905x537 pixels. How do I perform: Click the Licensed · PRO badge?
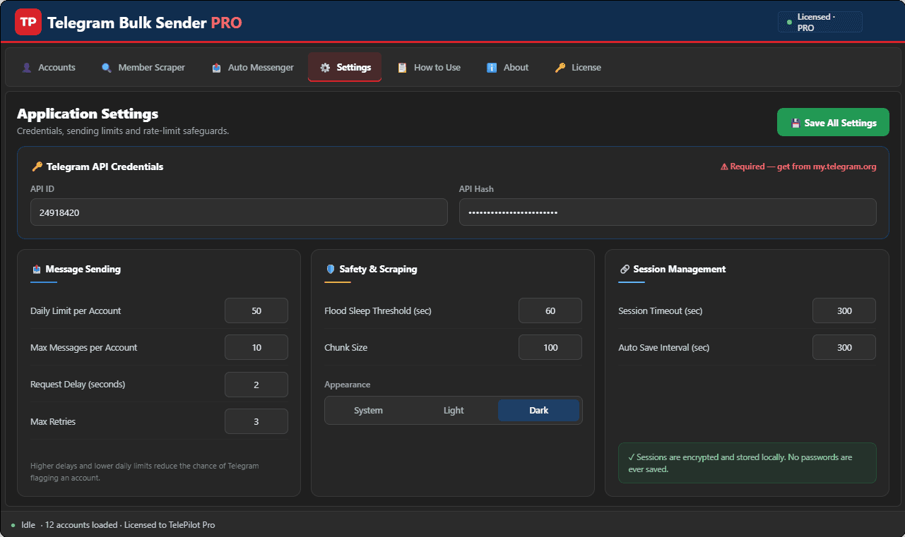[x=820, y=23]
